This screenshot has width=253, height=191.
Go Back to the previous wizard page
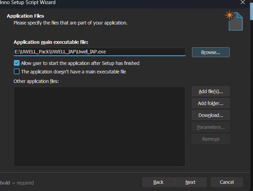(x=158, y=182)
